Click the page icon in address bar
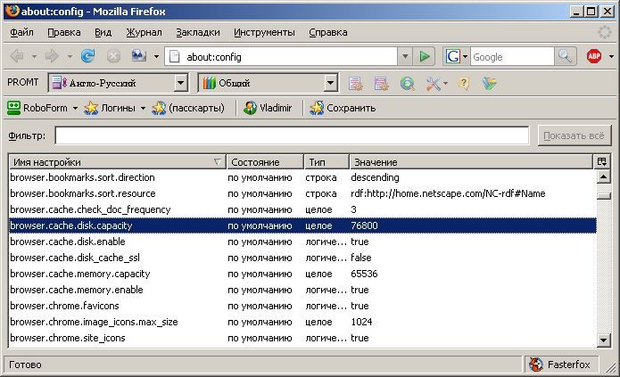 coord(174,56)
